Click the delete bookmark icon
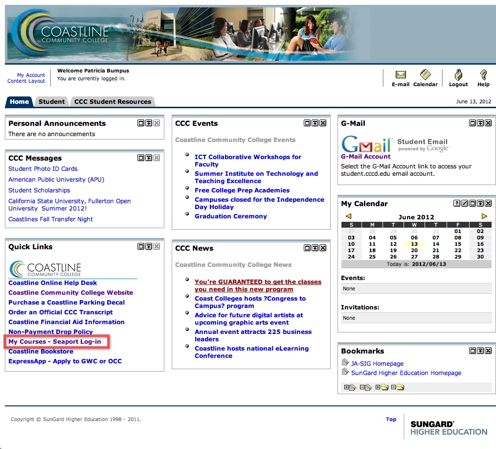496x449 pixels. click(x=366, y=387)
